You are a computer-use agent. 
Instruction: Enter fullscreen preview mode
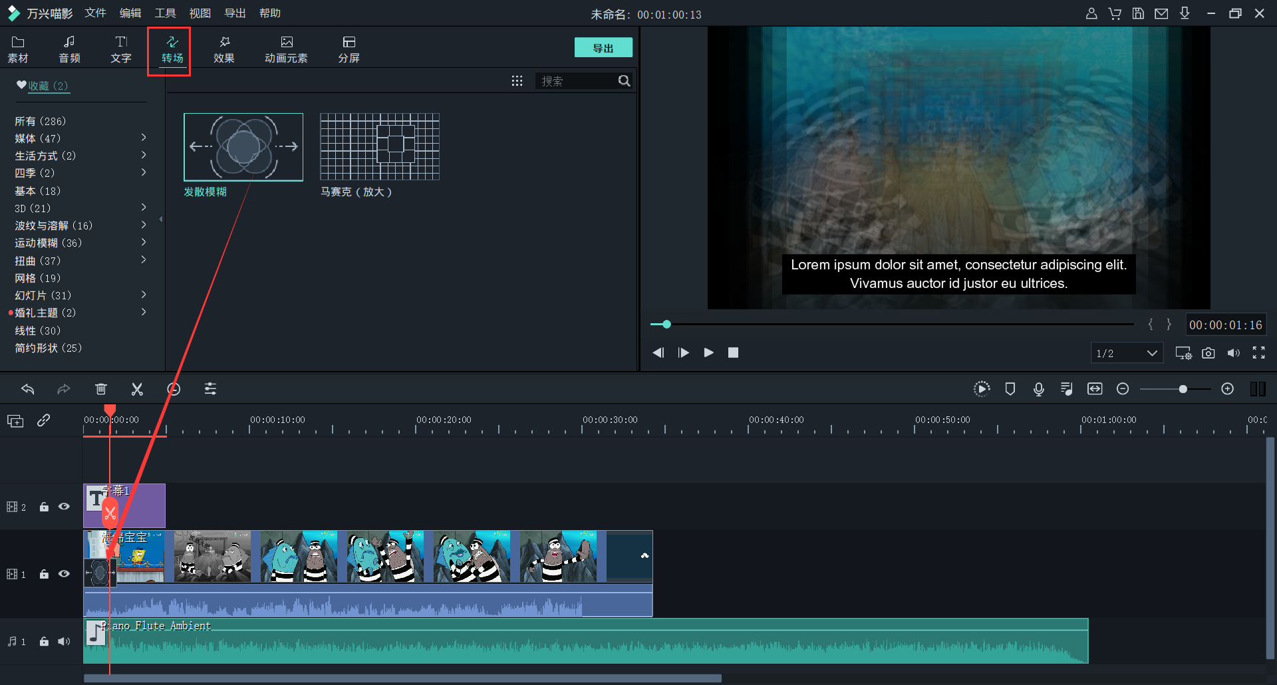point(1258,353)
